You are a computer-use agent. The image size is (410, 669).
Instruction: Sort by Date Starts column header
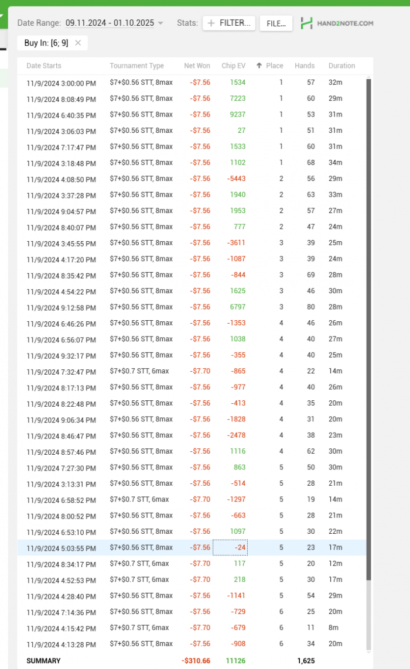click(44, 66)
